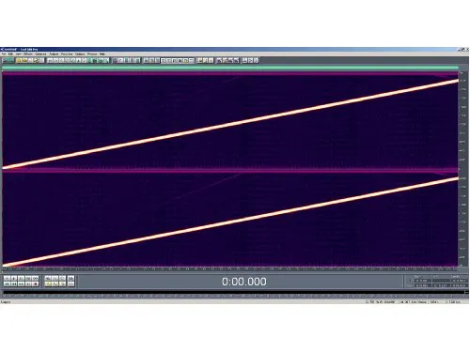The image size is (470, 352).
Task: Click the Zoom In Vertically button
Action: (x=70, y=278)
